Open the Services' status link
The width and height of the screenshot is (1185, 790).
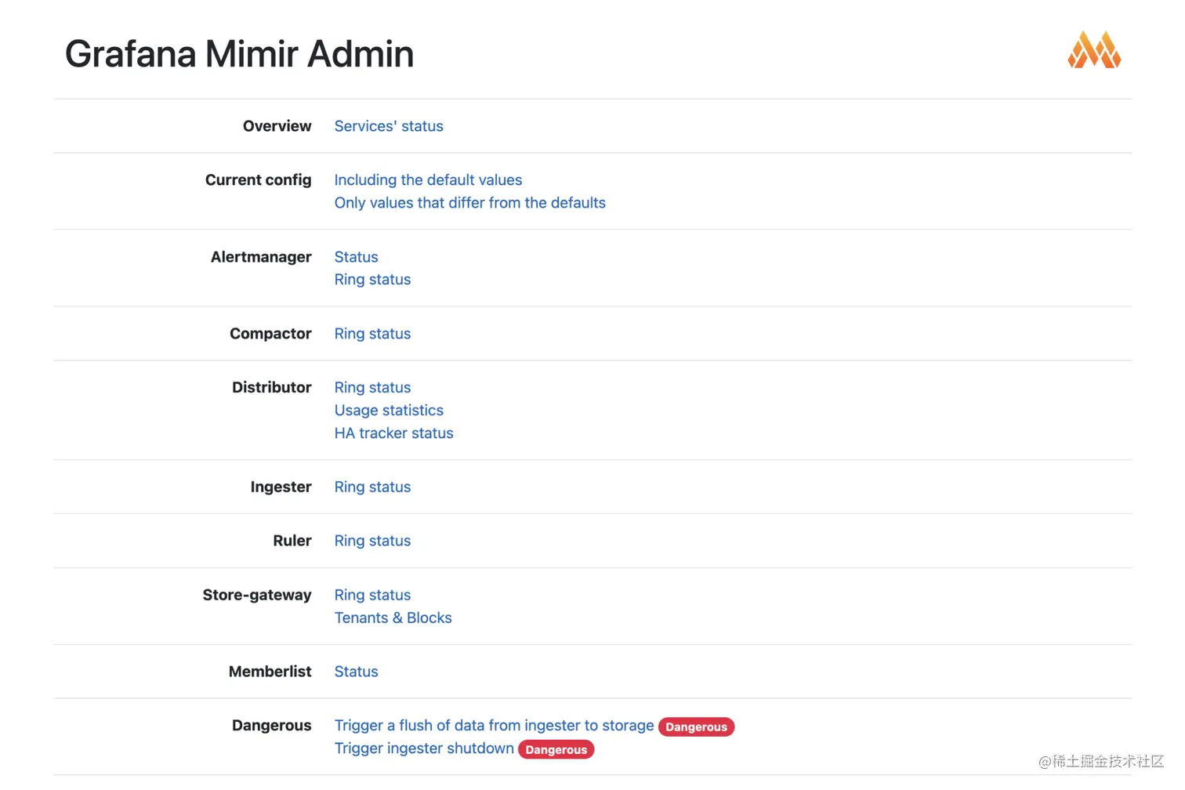pos(389,126)
